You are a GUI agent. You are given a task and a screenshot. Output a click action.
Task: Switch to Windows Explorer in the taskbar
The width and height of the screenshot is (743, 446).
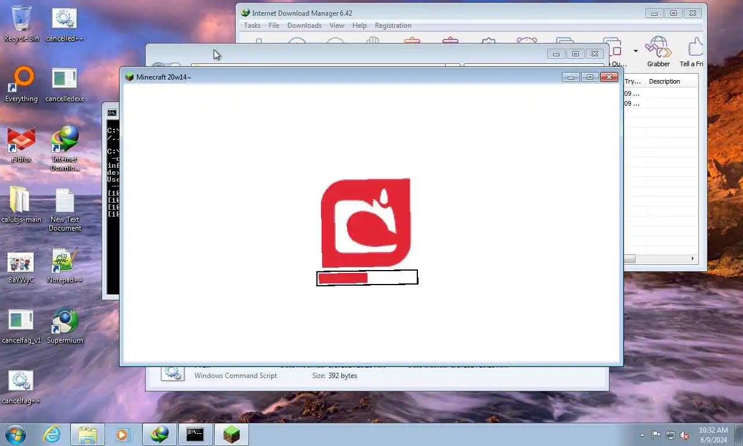click(88, 434)
